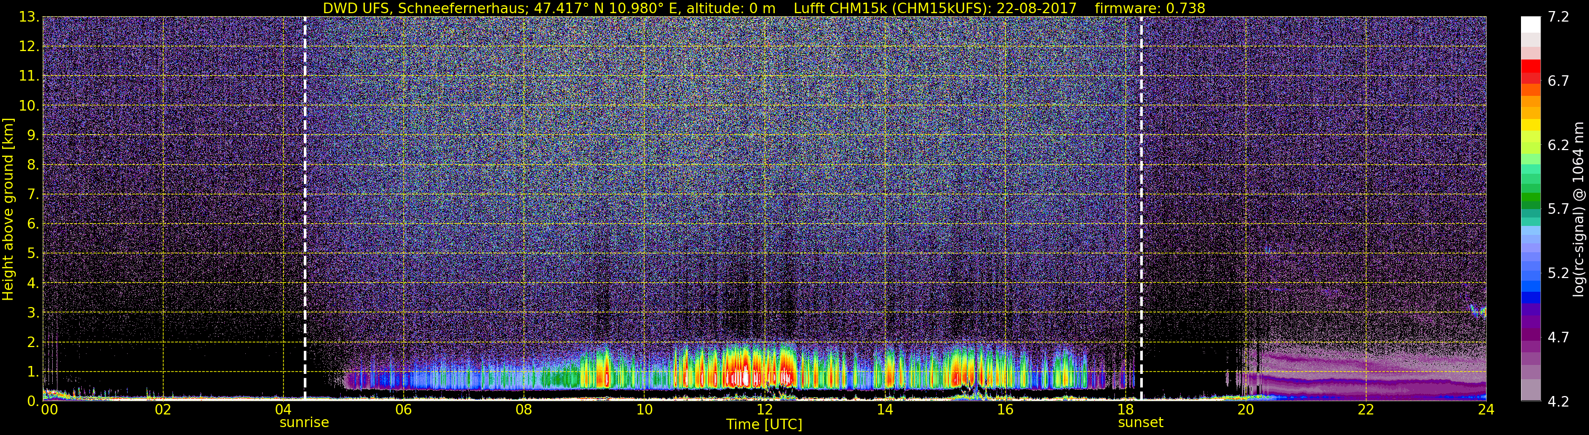The width and height of the screenshot is (1589, 435).
Task: Click the '08' tick on the time axis
Action: click(524, 410)
